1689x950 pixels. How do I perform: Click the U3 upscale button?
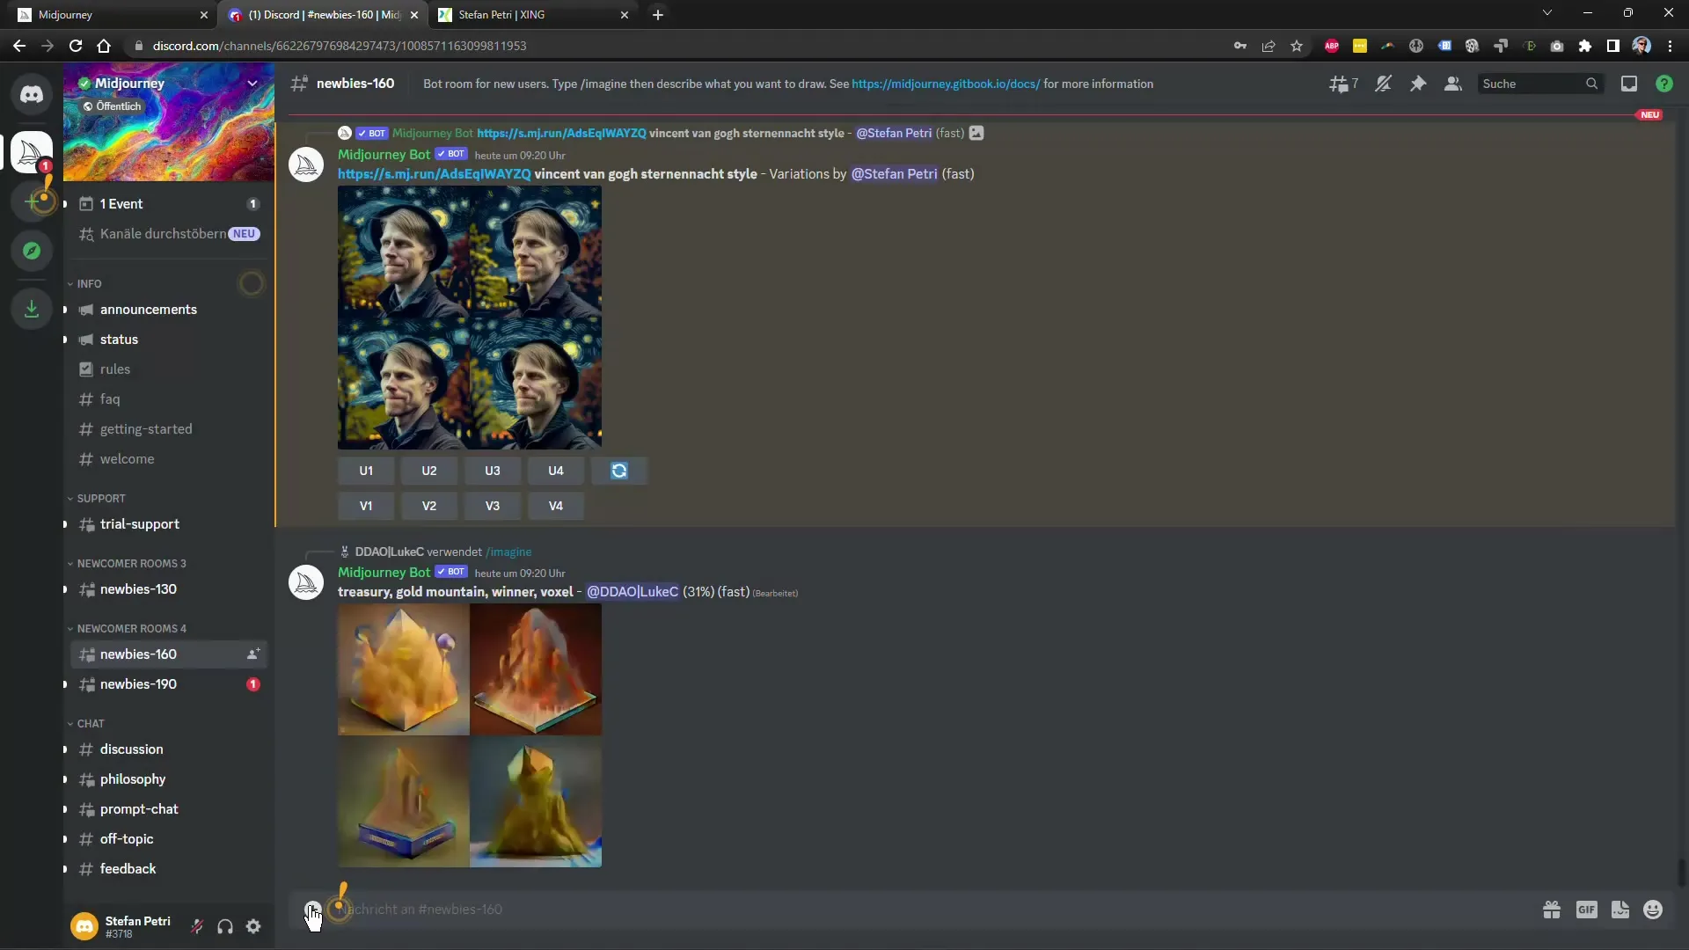(493, 471)
